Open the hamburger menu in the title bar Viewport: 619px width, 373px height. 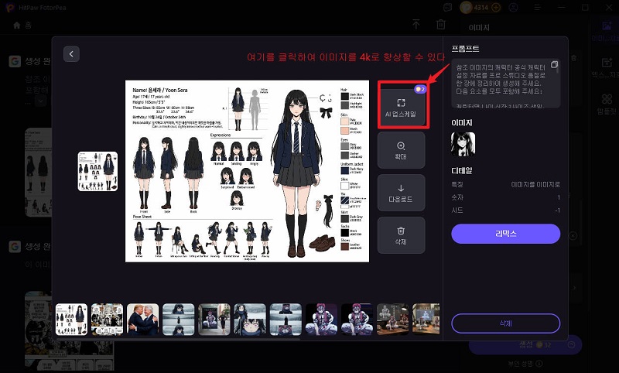coord(537,8)
